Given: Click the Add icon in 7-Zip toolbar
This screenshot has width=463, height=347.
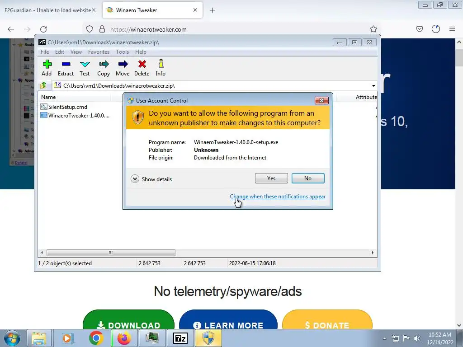Looking at the screenshot, I should pos(47,68).
